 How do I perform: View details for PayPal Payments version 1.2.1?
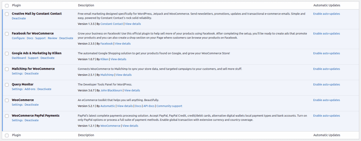point(130,126)
